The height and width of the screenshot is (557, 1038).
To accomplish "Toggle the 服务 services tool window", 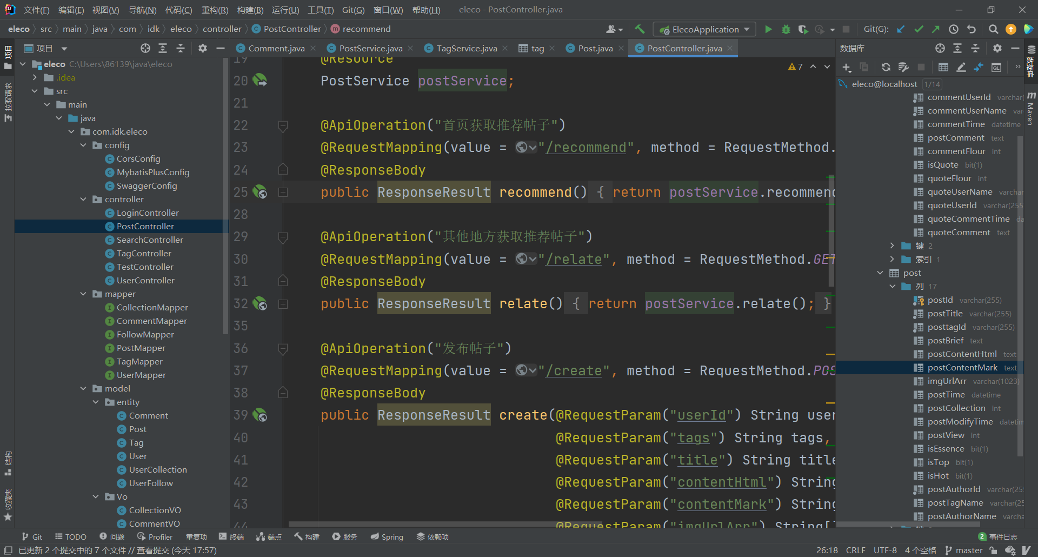I will tap(345, 536).
